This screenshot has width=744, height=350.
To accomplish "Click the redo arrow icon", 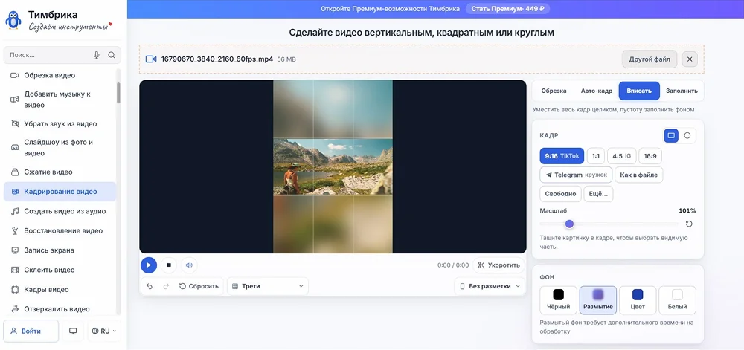I will click(166, 286).
